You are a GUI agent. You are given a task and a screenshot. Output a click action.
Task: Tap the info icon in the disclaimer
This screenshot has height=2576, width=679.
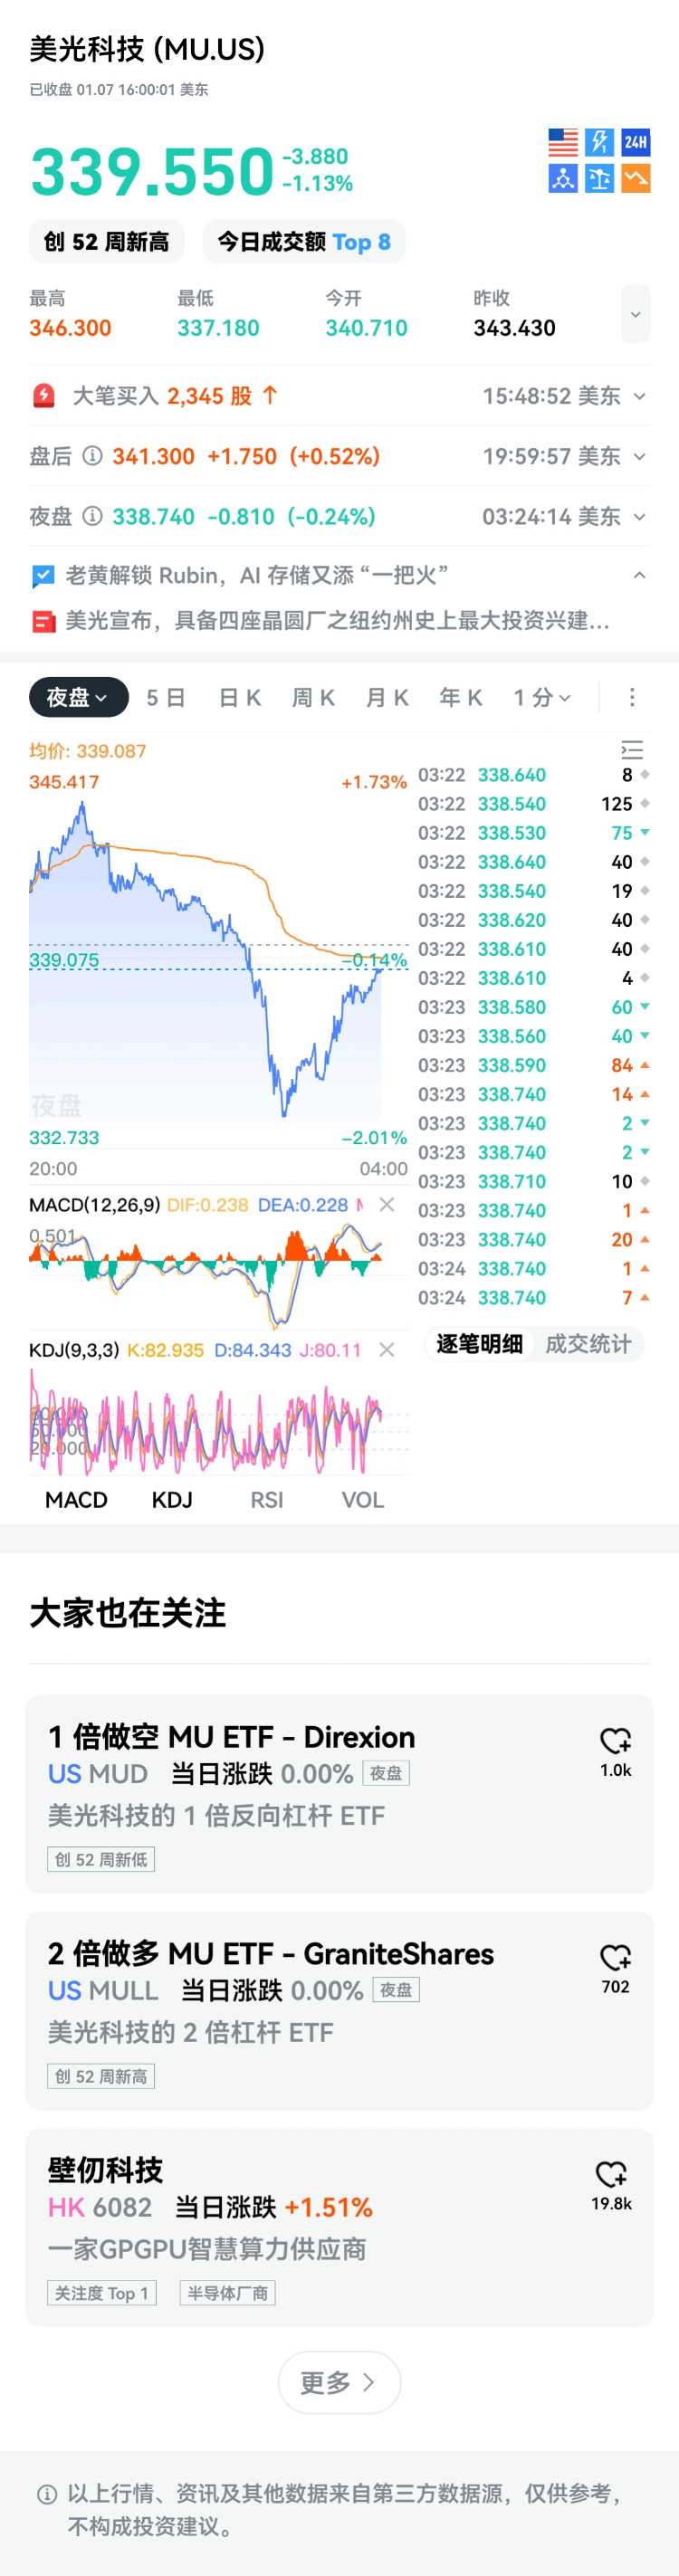[x=46, y=2494]
